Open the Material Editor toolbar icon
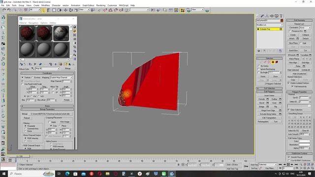Screen dimensions: 315x177 click(183, 10)
